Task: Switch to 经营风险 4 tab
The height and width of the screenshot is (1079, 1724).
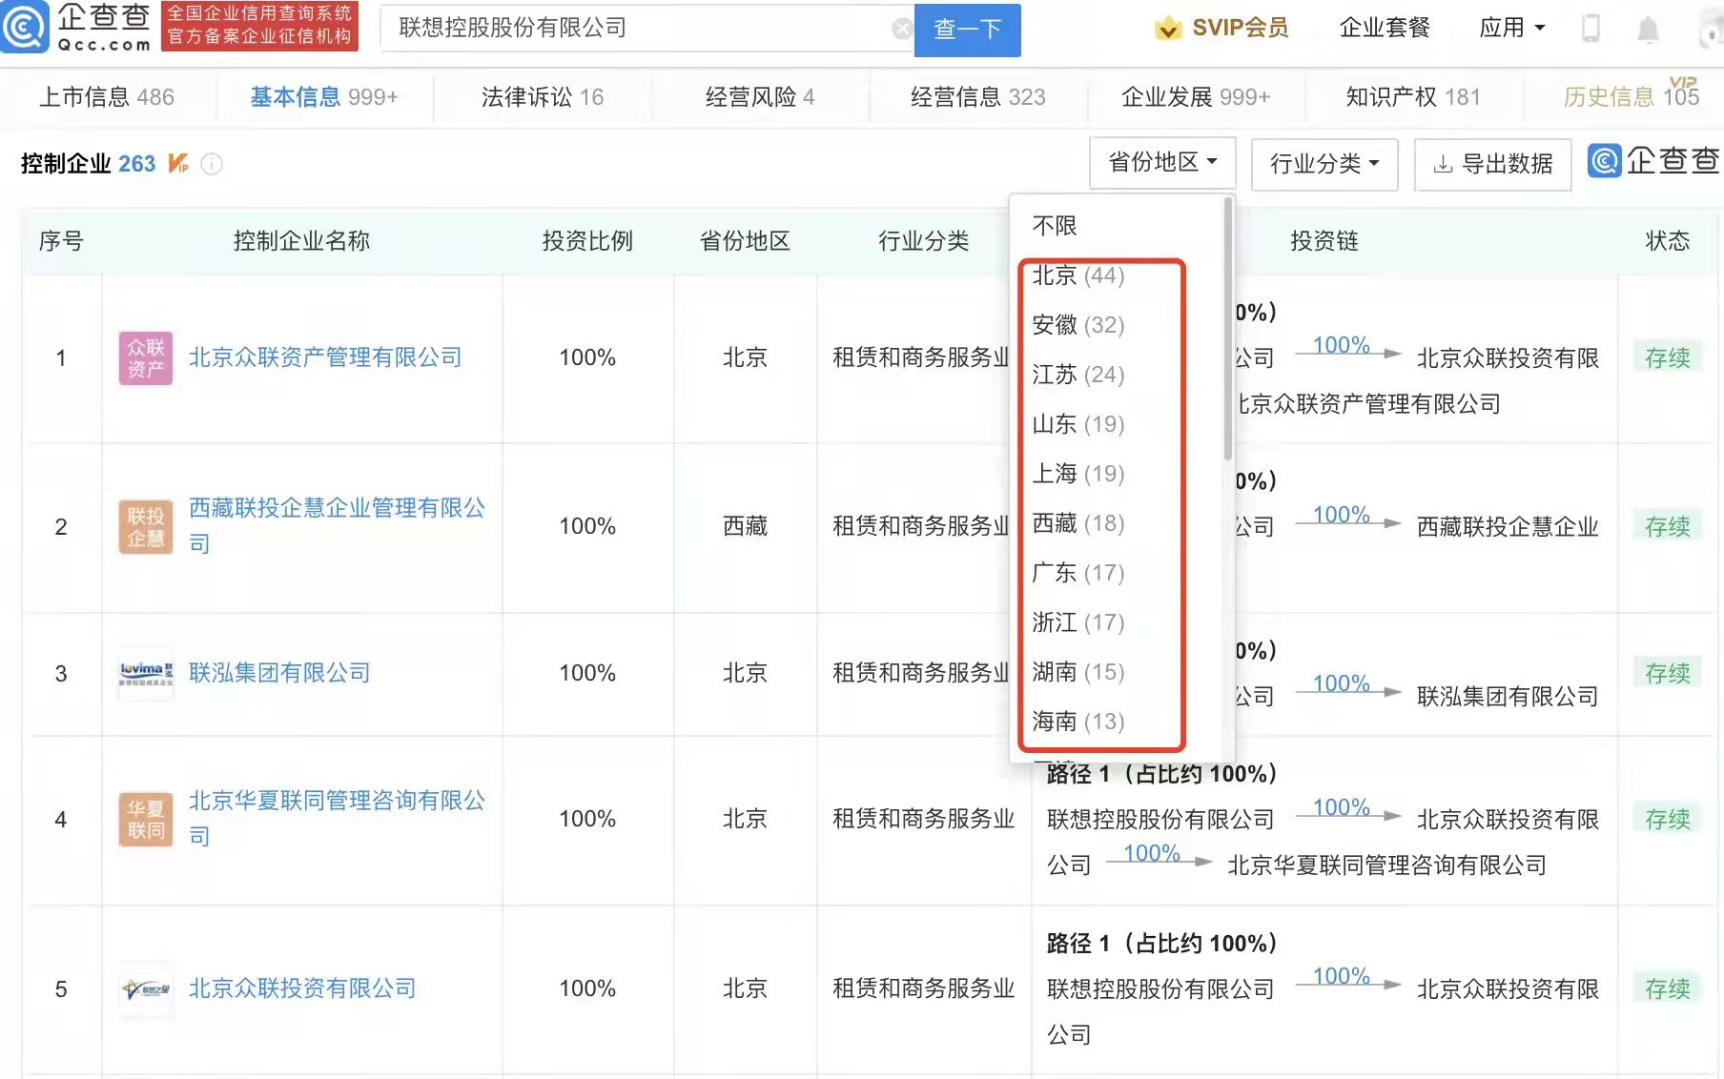Action: pos(760,97)
